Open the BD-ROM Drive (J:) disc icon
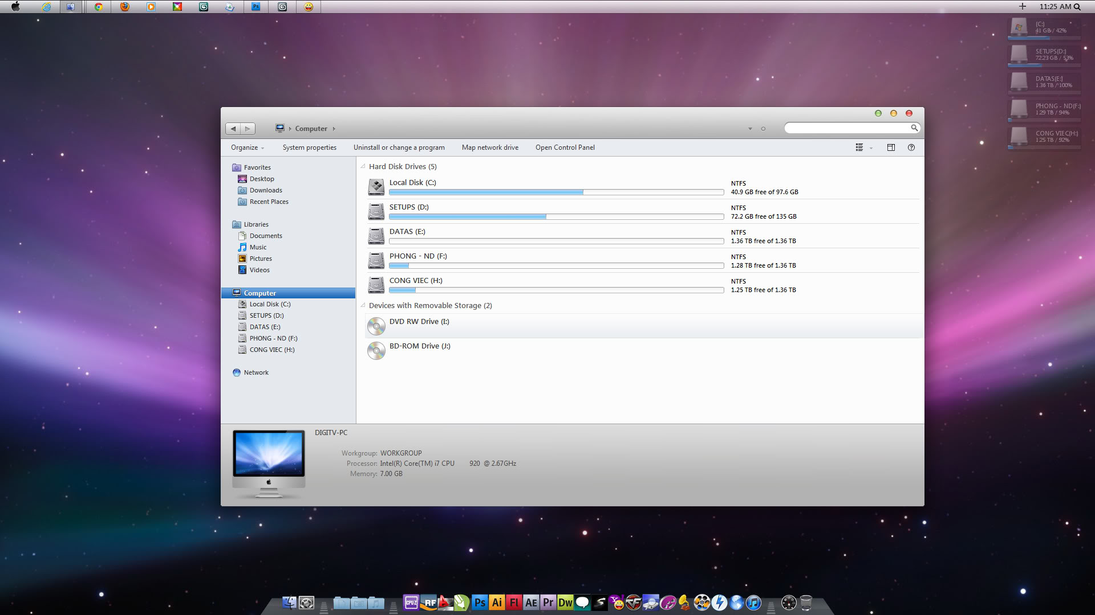This screenshot has width=1095, height=615. tap(376, 350)
